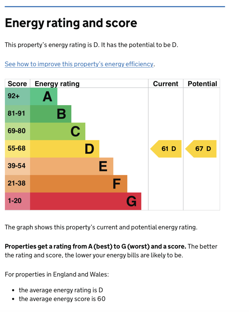Select the 69-80 score cell

point(17,131)
